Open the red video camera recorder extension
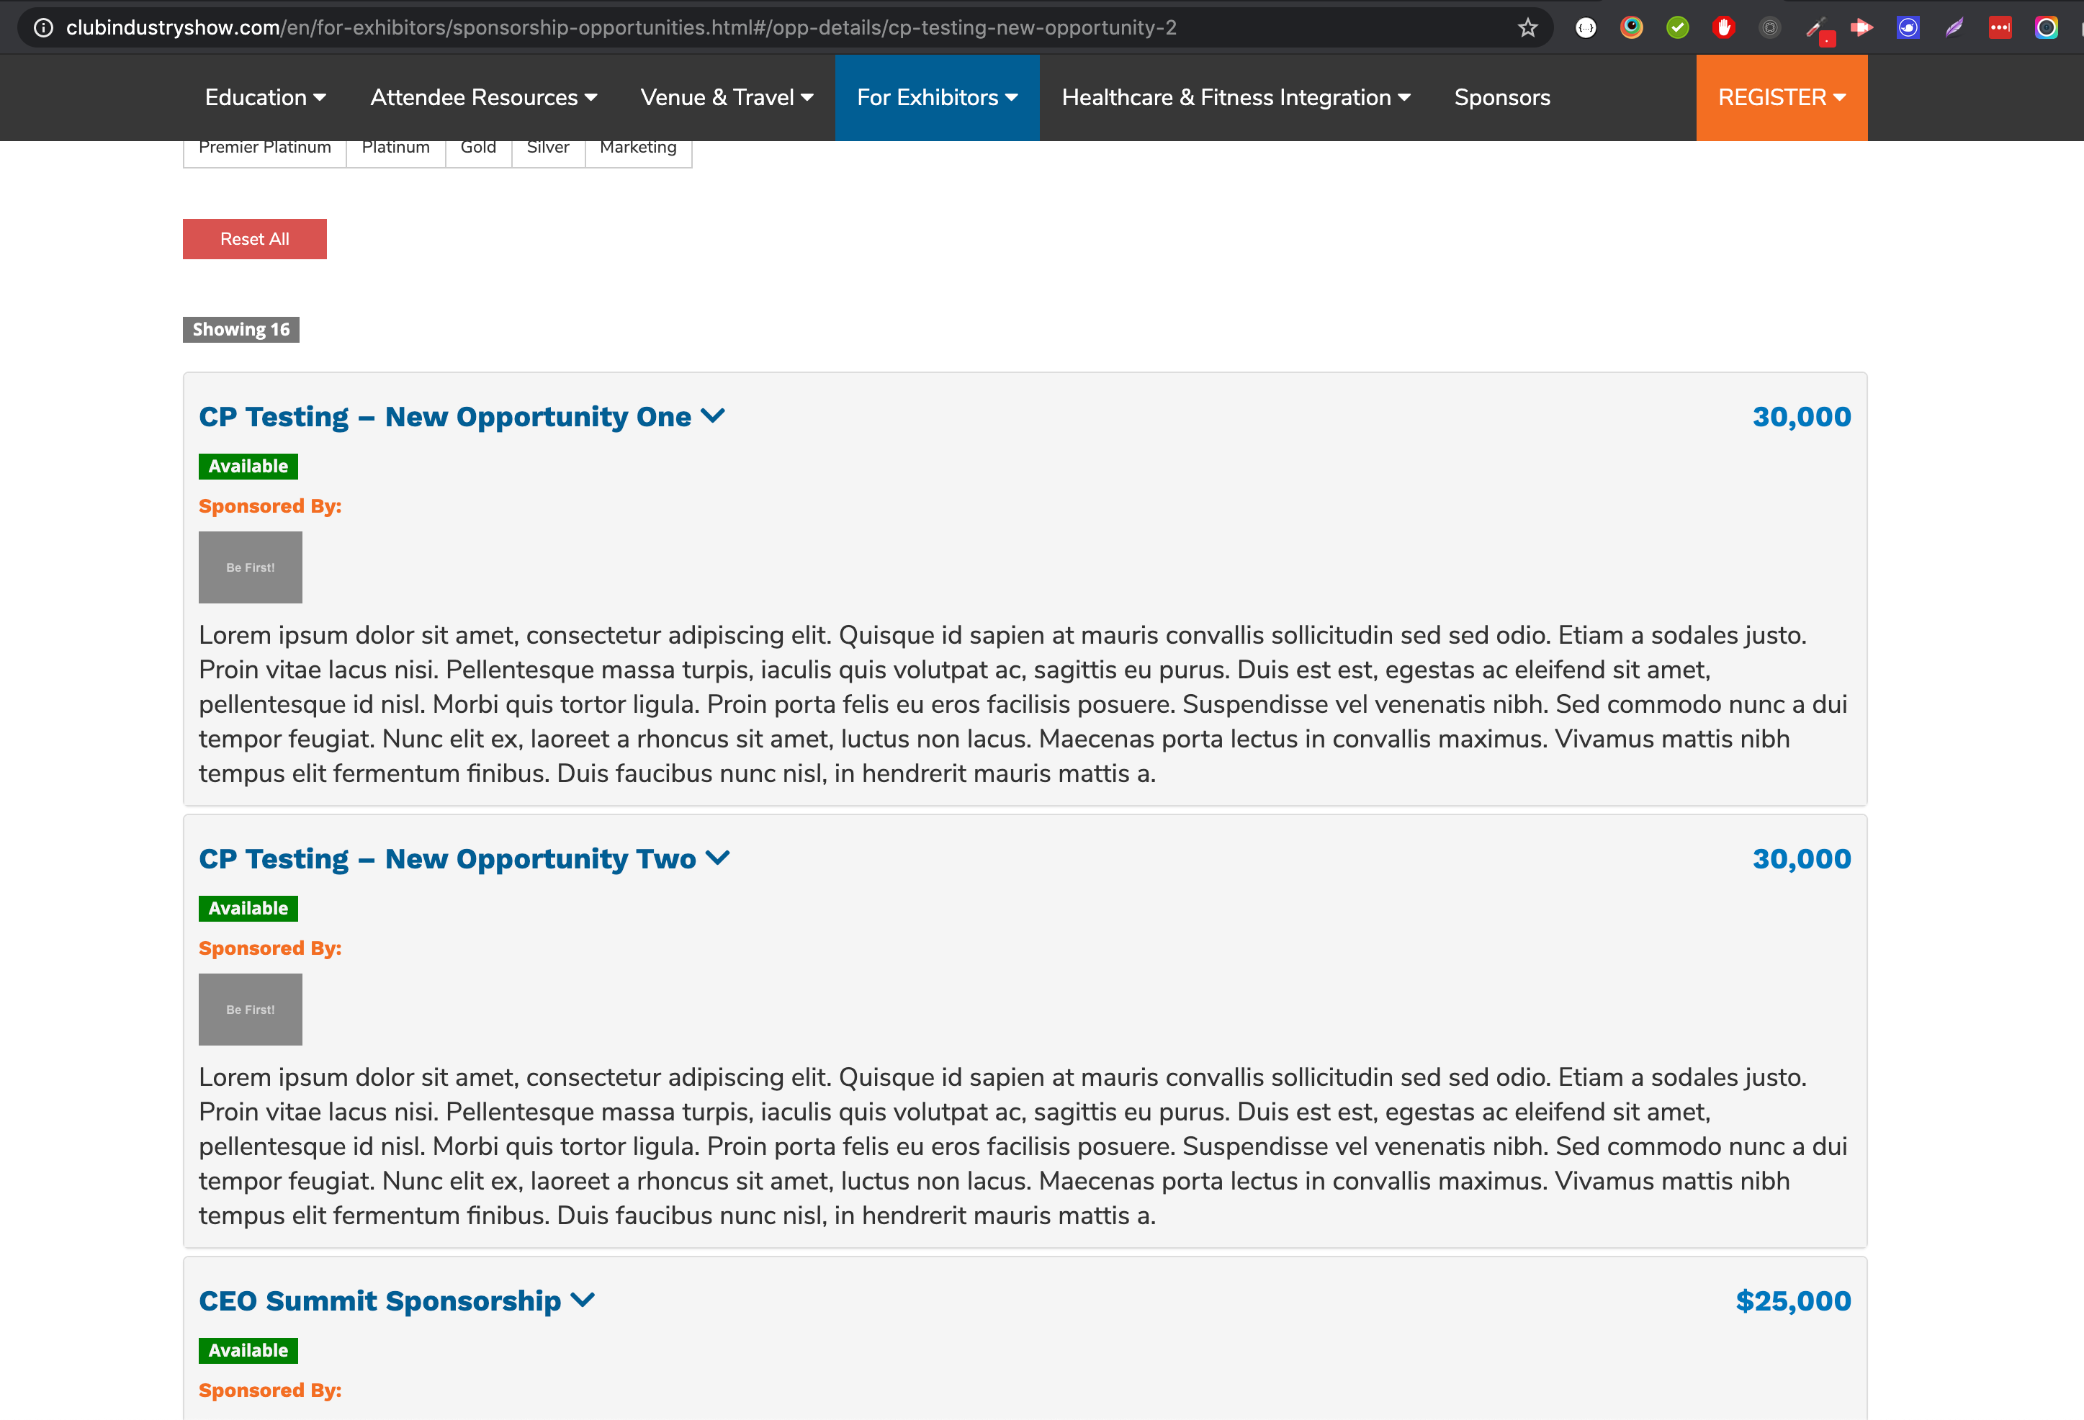Image resolution: width=2084 pixels, height=1420 pixels. [1861, 28]
